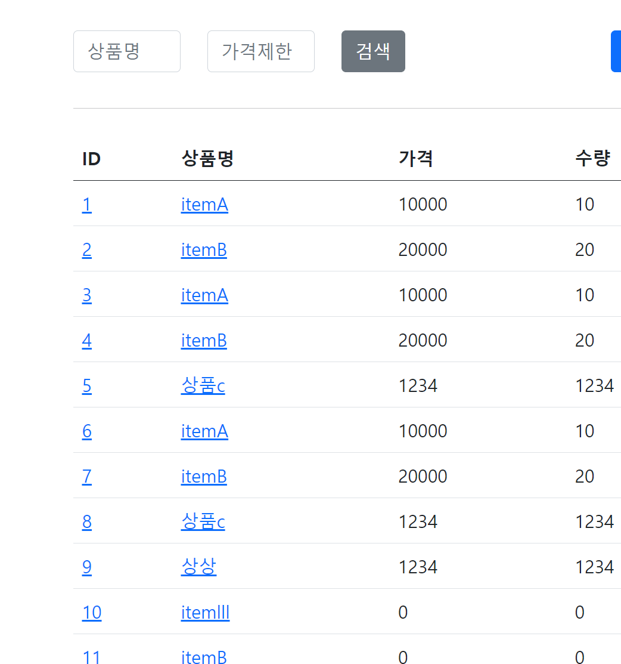This screenshot has width=621, height=664.
Task: Select quantity 1234 in row 9
Action: click(x=595, y=567)
